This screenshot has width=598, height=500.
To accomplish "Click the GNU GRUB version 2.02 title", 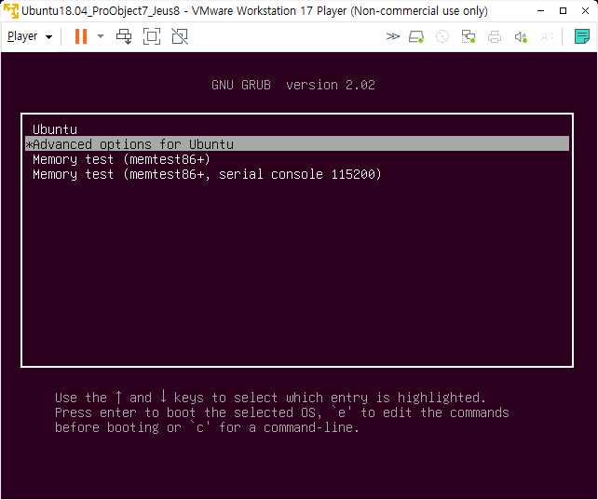I will pyautogui.click(x=293, y=85).
